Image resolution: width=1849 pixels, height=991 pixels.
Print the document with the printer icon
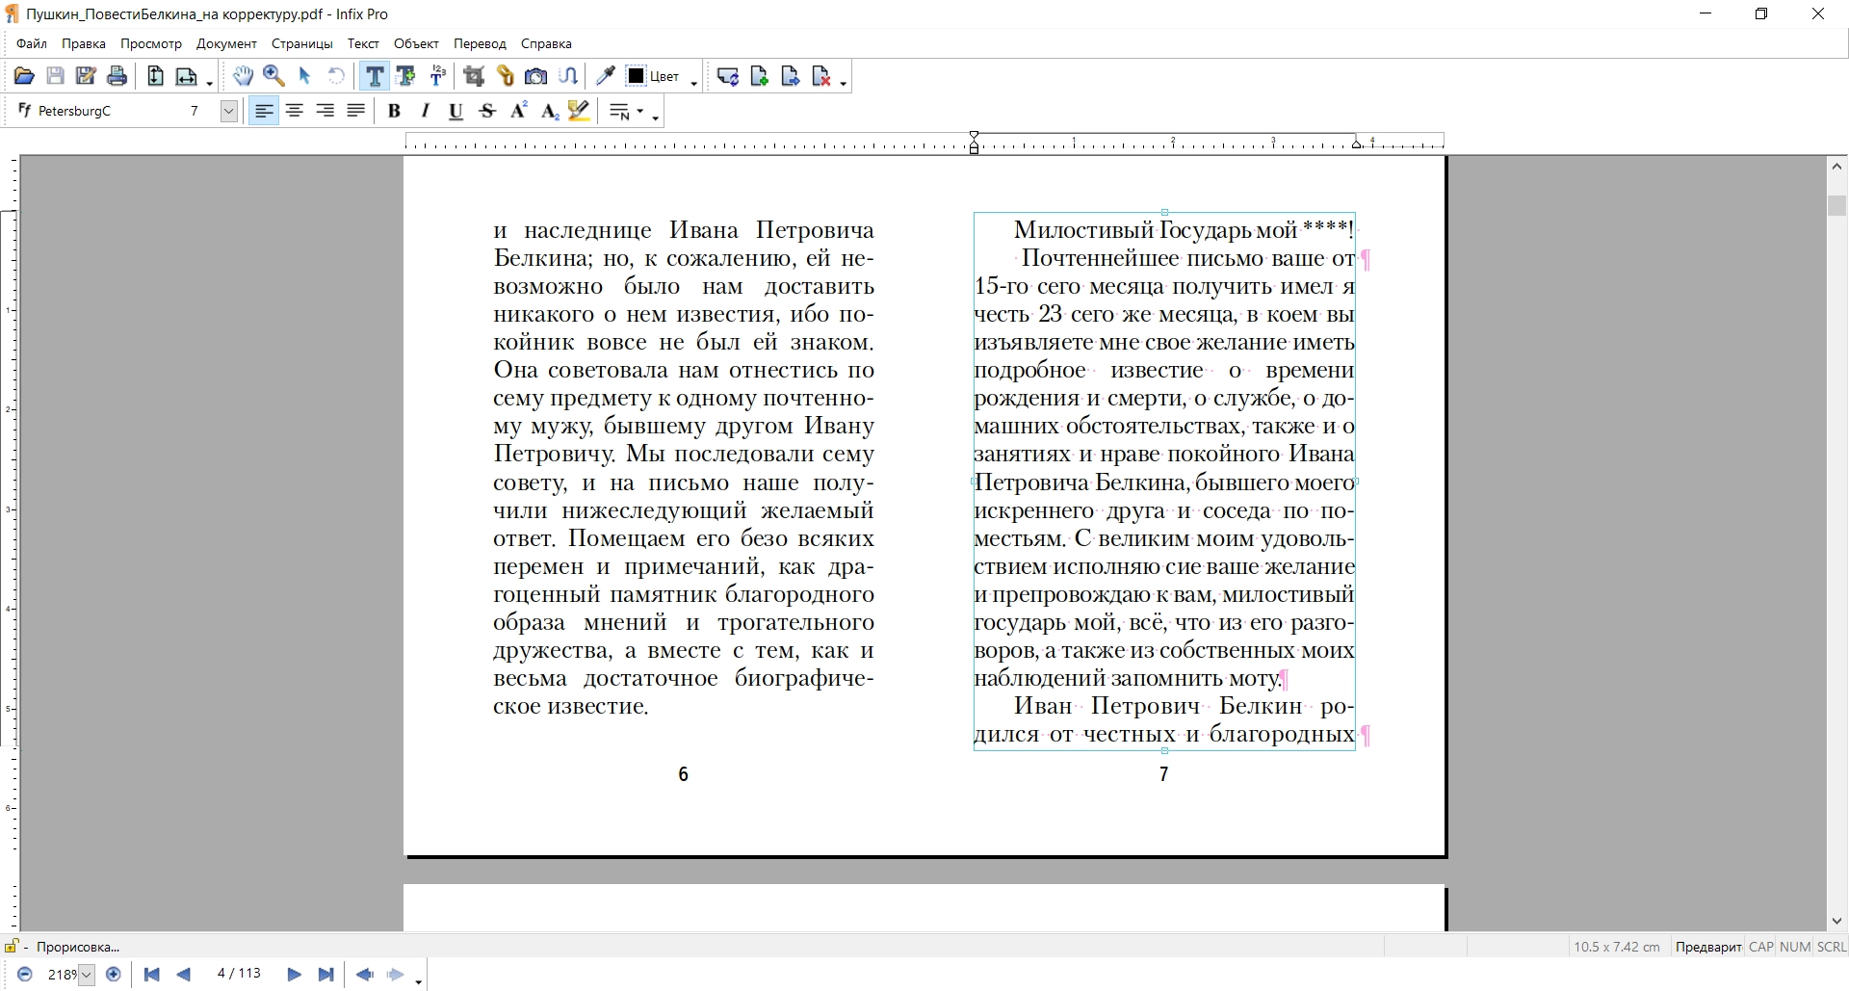pos(117,76)
